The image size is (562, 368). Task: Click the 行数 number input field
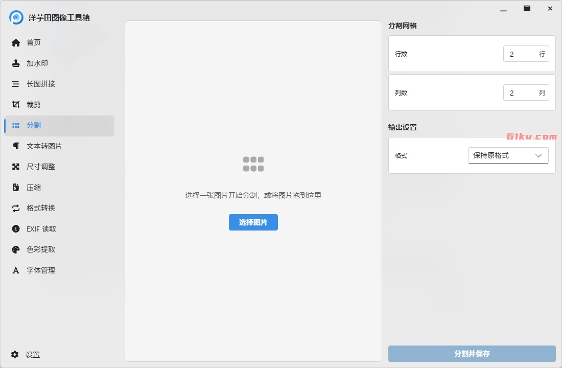click(x=526, y=54)
